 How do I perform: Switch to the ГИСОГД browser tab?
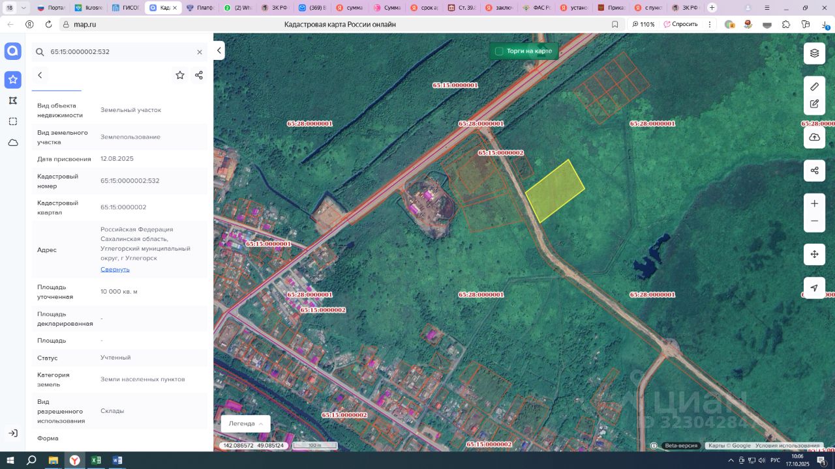tap(125, 8)
